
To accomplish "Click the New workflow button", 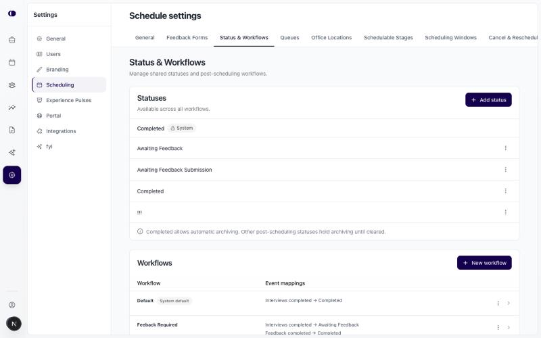I will [x=484, y=263].
